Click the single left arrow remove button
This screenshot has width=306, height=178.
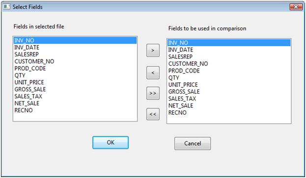pos(153,73)
